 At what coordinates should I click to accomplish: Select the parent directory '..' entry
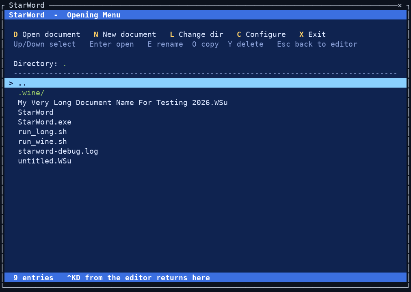pos(205,83)
